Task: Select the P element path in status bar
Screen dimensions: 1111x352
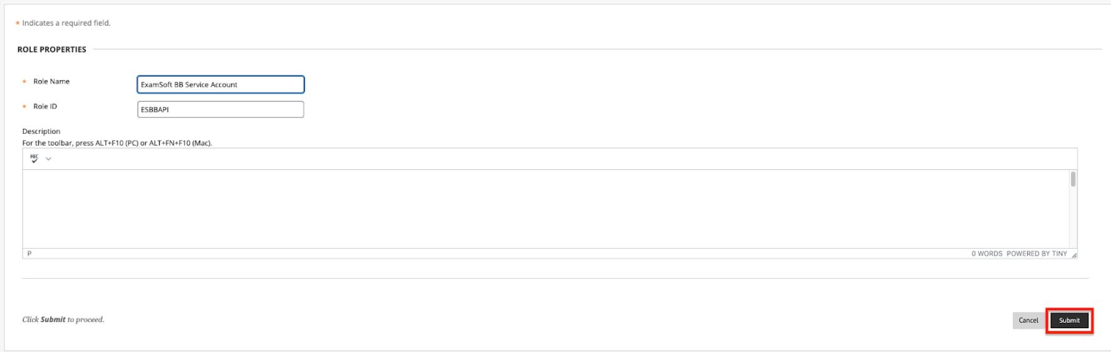Action: (x=29, y=254)
